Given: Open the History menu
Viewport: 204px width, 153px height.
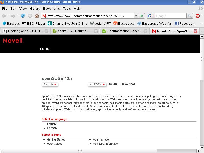Looking at the screenshot, I should click(x=35, y=9).
